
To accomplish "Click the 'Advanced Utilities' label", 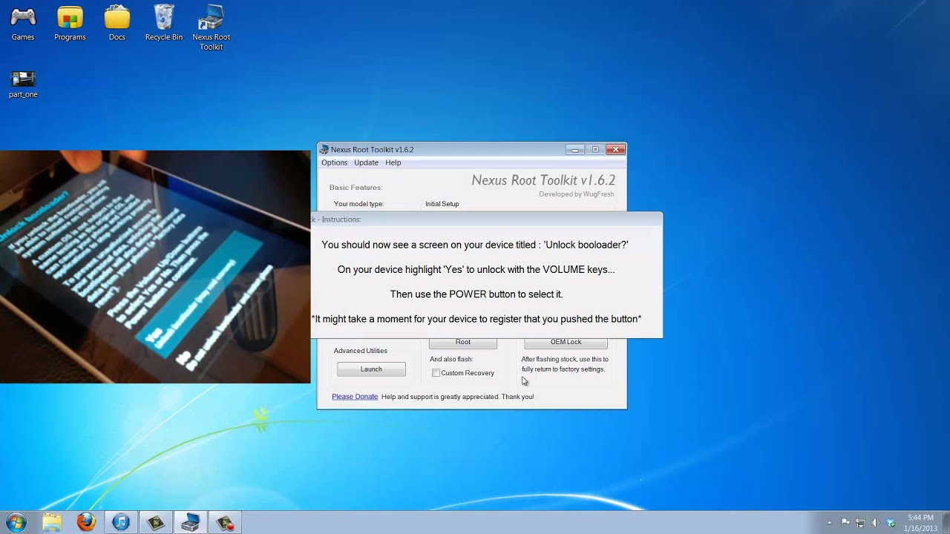I will [x=361, y=351].
